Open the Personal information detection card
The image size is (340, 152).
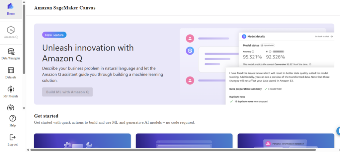(x=286, y=141)
